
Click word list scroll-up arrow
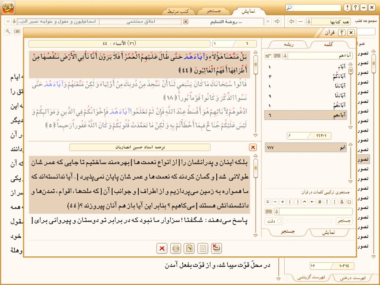tap(350, 64)
